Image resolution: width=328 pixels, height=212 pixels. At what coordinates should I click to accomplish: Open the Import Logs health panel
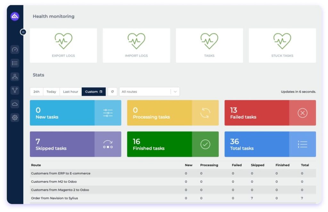(136, 45)
